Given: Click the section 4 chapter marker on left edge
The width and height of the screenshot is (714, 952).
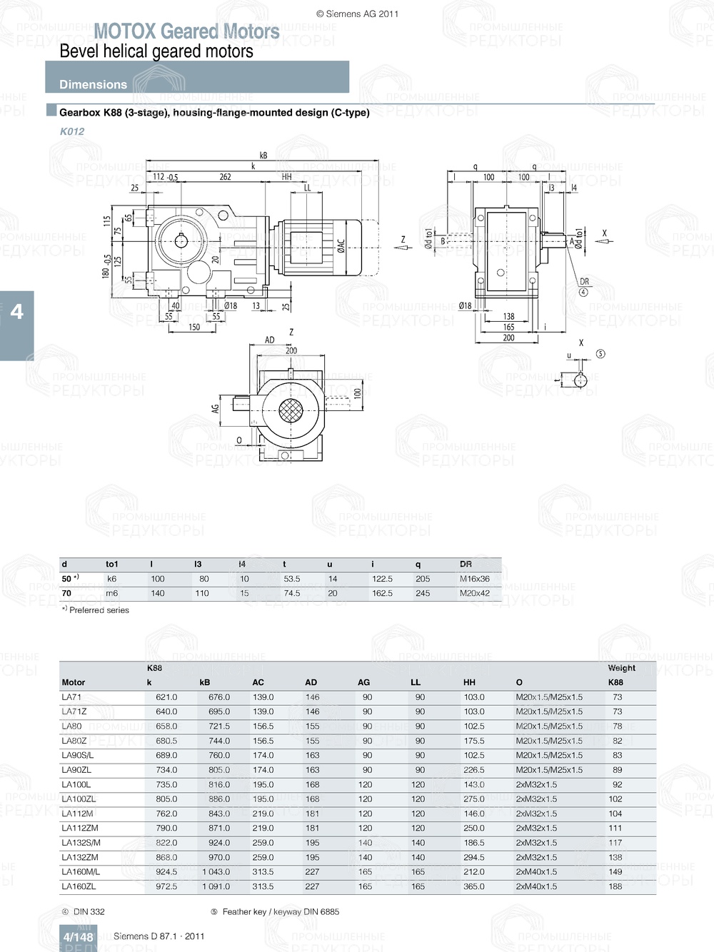Looking at the screenshot, I should [16, 311].
